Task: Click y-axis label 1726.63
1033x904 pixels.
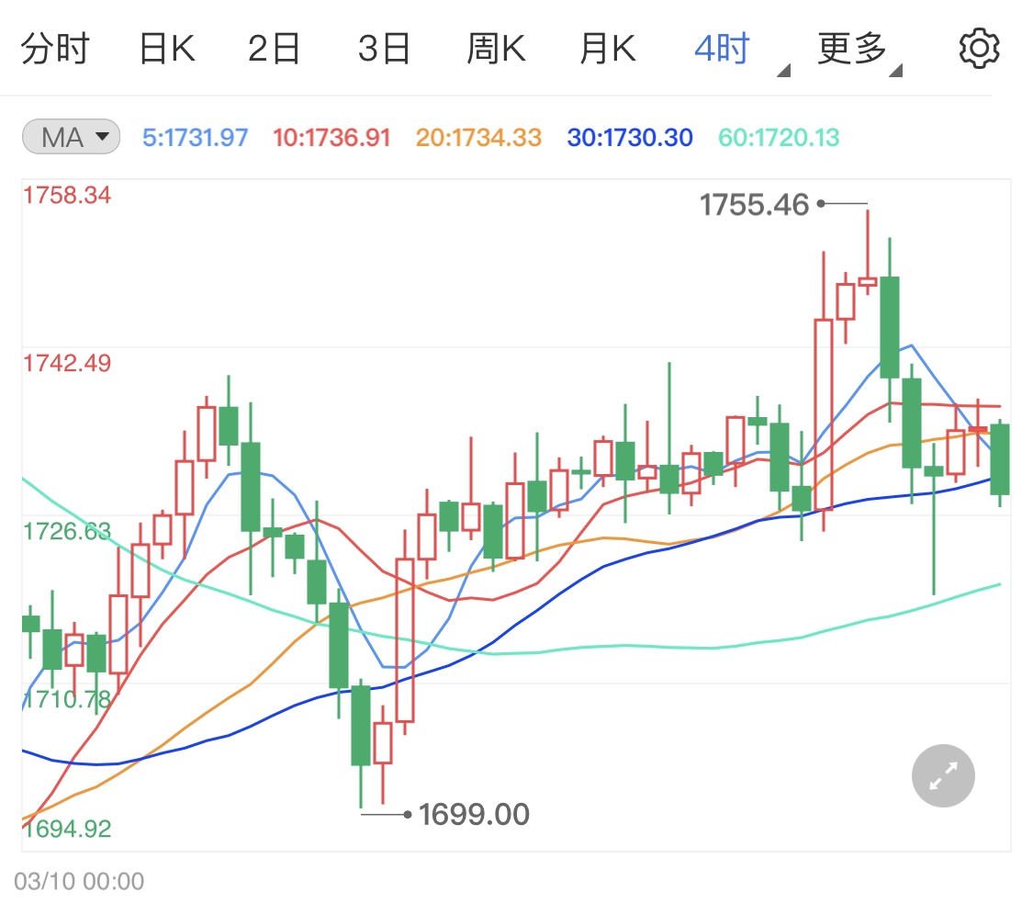Action: pyautogui.click(x=67, y=531)
